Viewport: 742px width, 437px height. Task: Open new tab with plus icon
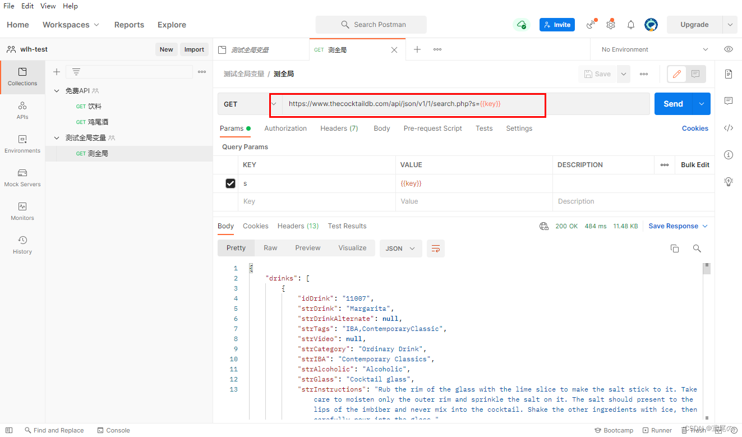pyautogui.click(x=417, y=49)
